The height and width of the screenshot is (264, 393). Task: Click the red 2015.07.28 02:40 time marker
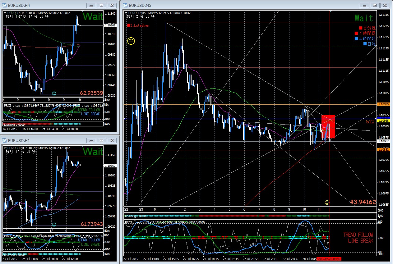pos(329,258)
